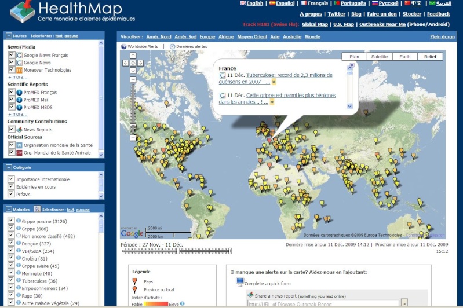Image resolution: width=463 pixels, height=308 pixels.
Task: Switch map to Plan view
Action: click(354, 57)
